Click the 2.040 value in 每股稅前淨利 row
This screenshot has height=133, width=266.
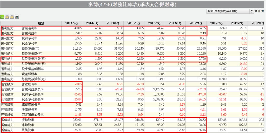98,64
